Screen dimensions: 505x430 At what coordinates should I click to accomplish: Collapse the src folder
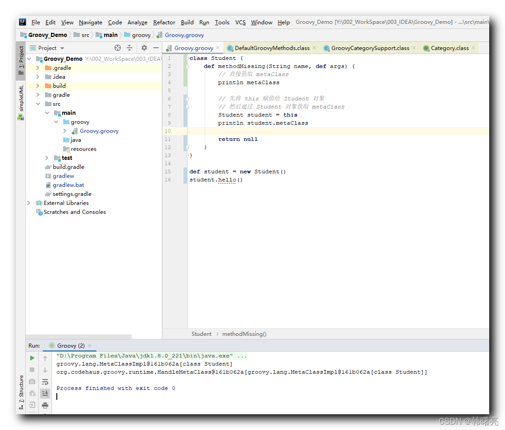click(38, 104)
